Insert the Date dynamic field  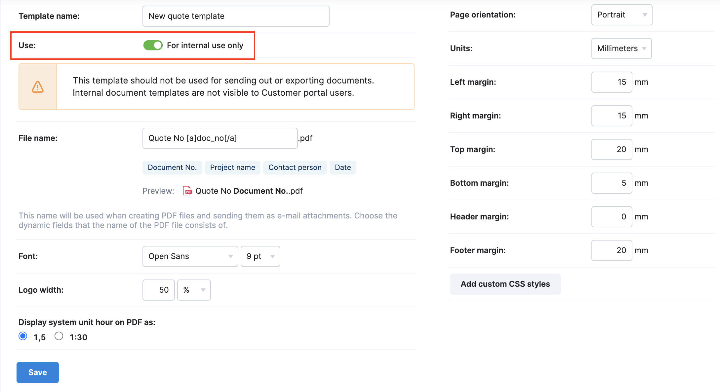[x=342, y=168]
